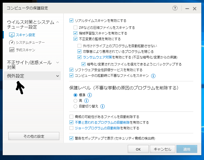Expand 不正サイト/迷惑メール対策 section chevron

tap(57, 62)
